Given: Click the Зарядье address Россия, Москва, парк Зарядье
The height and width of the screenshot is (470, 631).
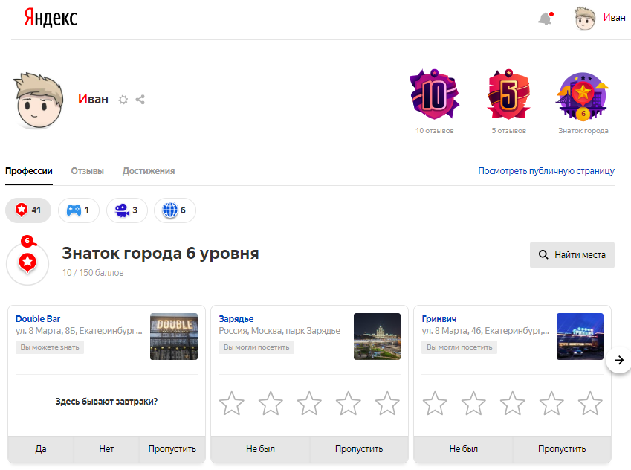Looking at the screenshot, I should click(x=279, y=331).
